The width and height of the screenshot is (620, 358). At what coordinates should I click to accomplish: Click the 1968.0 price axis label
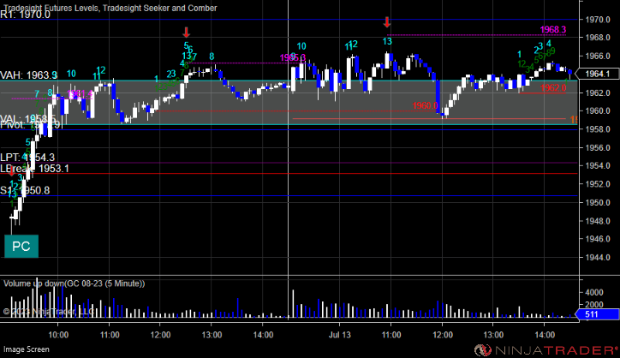599,38
